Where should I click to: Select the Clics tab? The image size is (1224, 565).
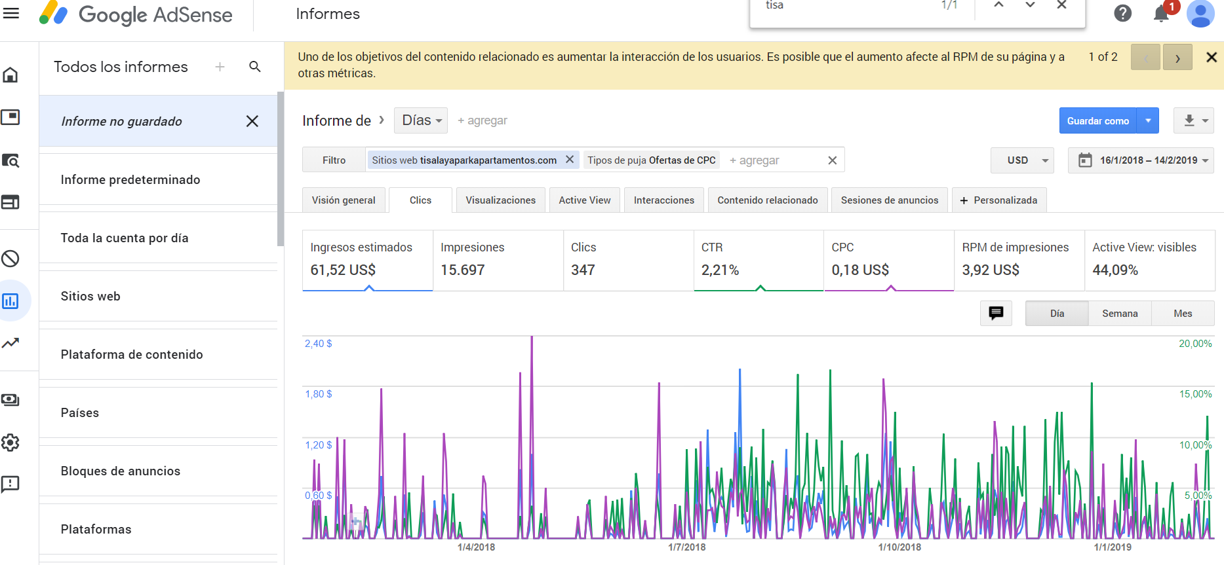point(420,200)
